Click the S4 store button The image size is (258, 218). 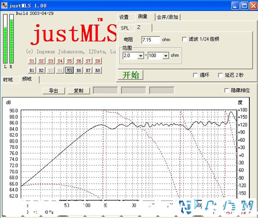tap(60, 61)
